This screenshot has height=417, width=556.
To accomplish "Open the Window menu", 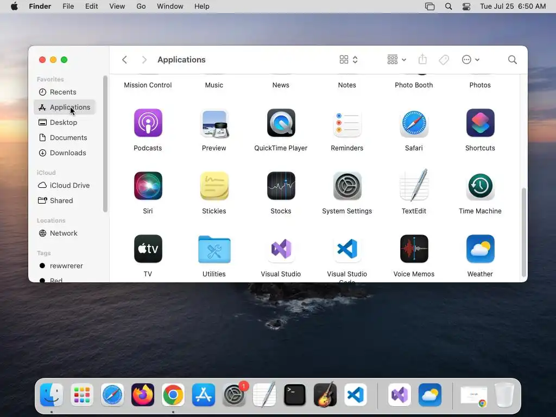I will [170, 7].
